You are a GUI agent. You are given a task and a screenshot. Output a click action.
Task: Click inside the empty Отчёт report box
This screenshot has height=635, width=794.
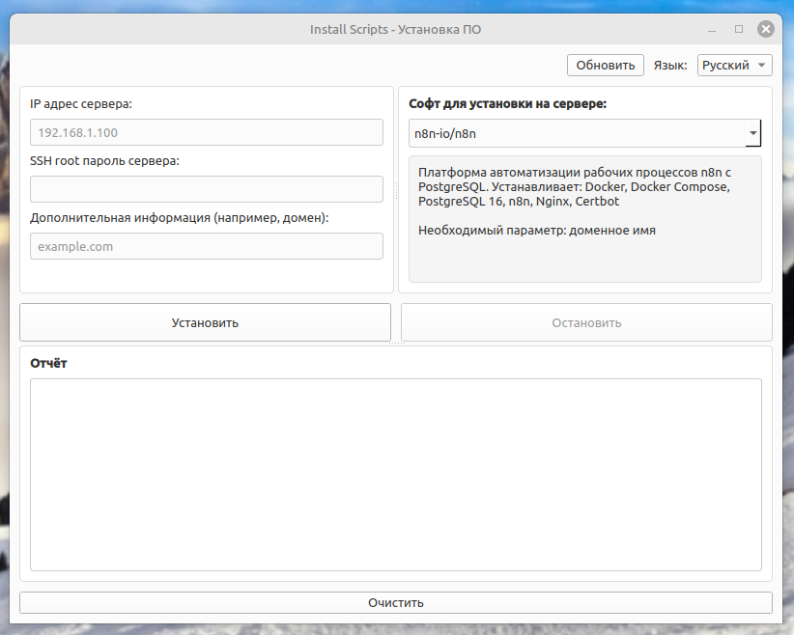(396, 473)
